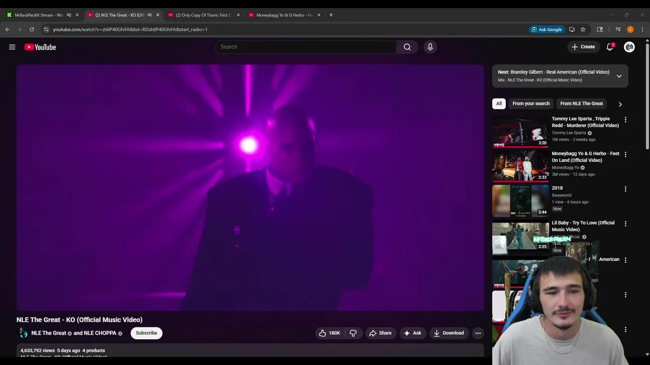Dislike the video with thumbs down

[353, 333]
